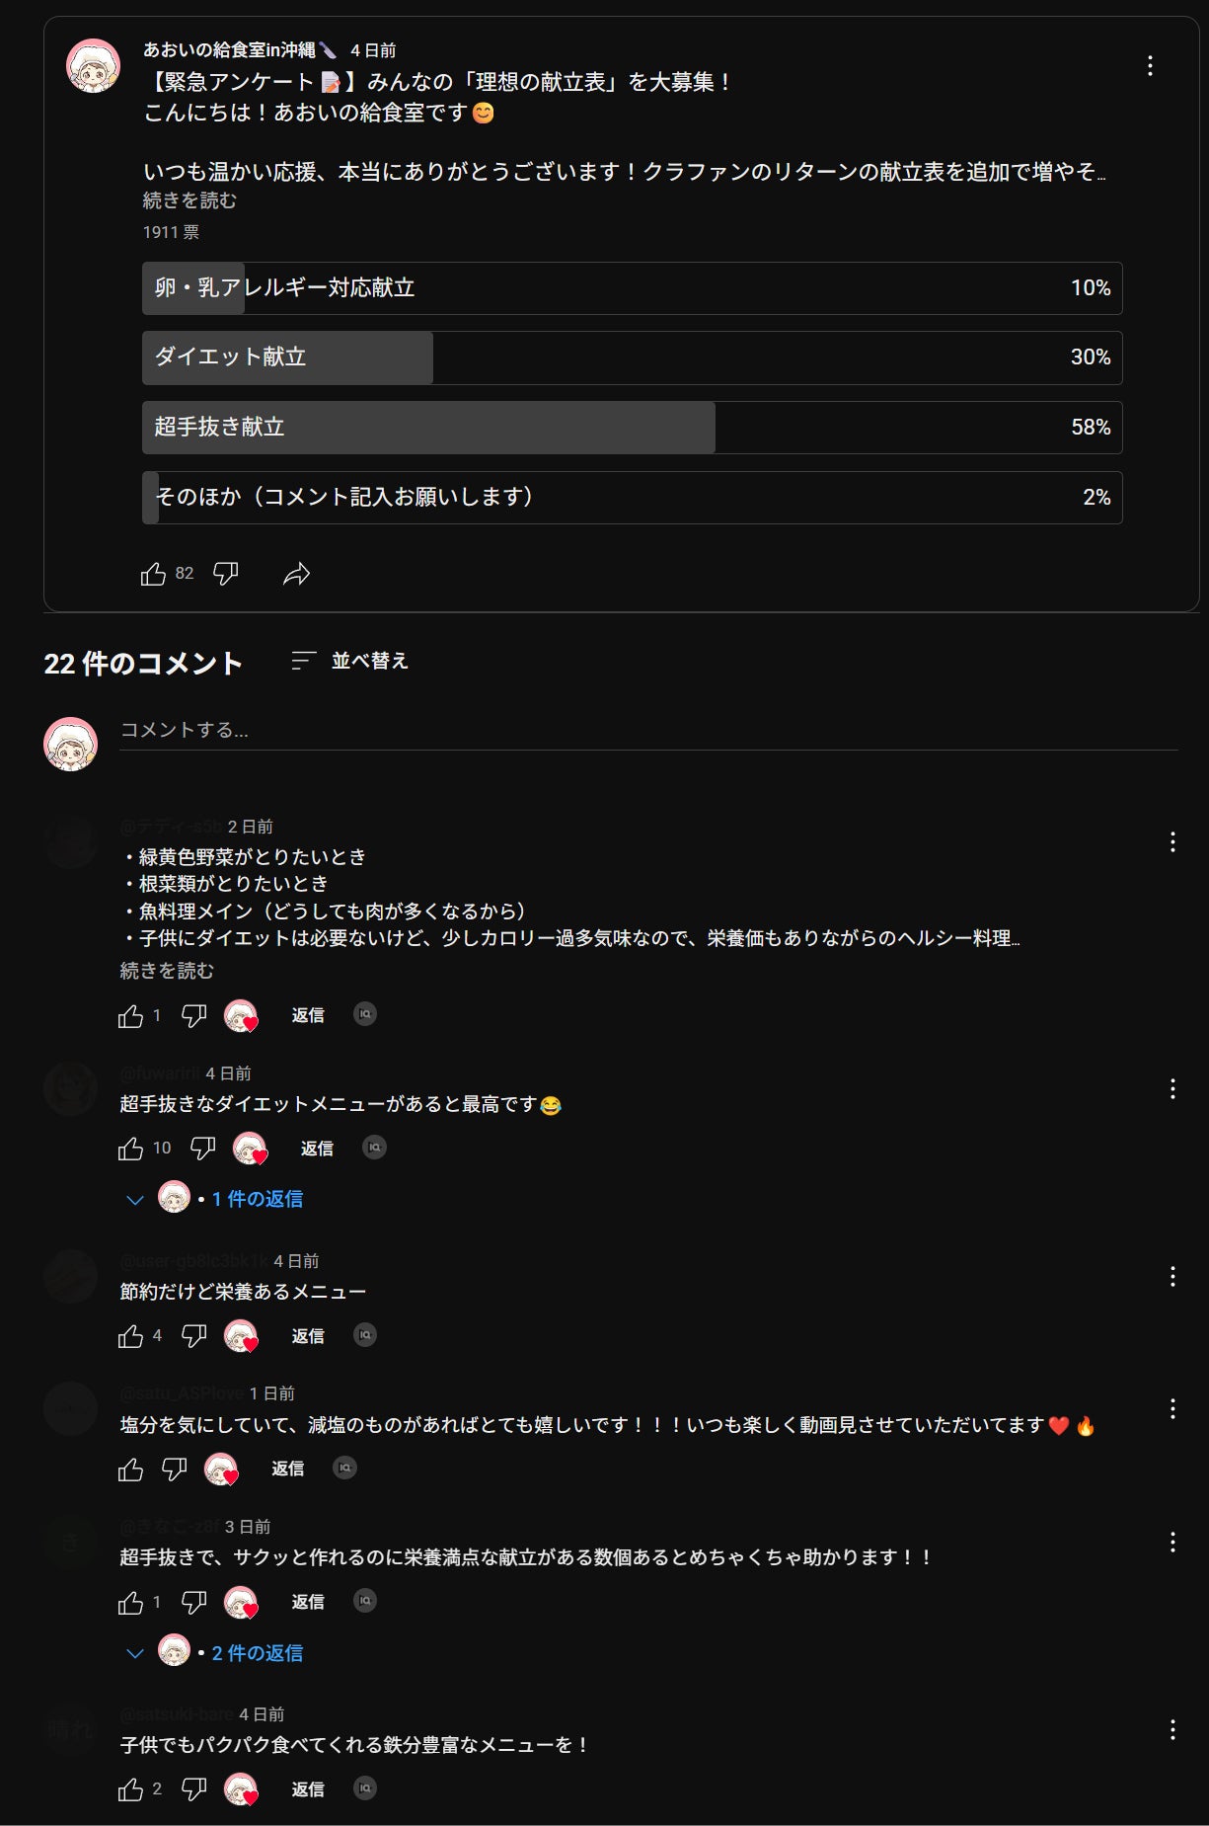Like the comment with 10 likes
The width and height of the screenshot is (1209, 1826).
[x=131, y=1149]
